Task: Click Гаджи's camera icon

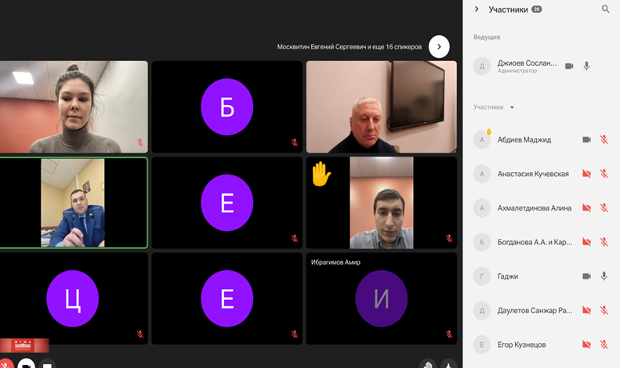Action: tap(586, 276)
